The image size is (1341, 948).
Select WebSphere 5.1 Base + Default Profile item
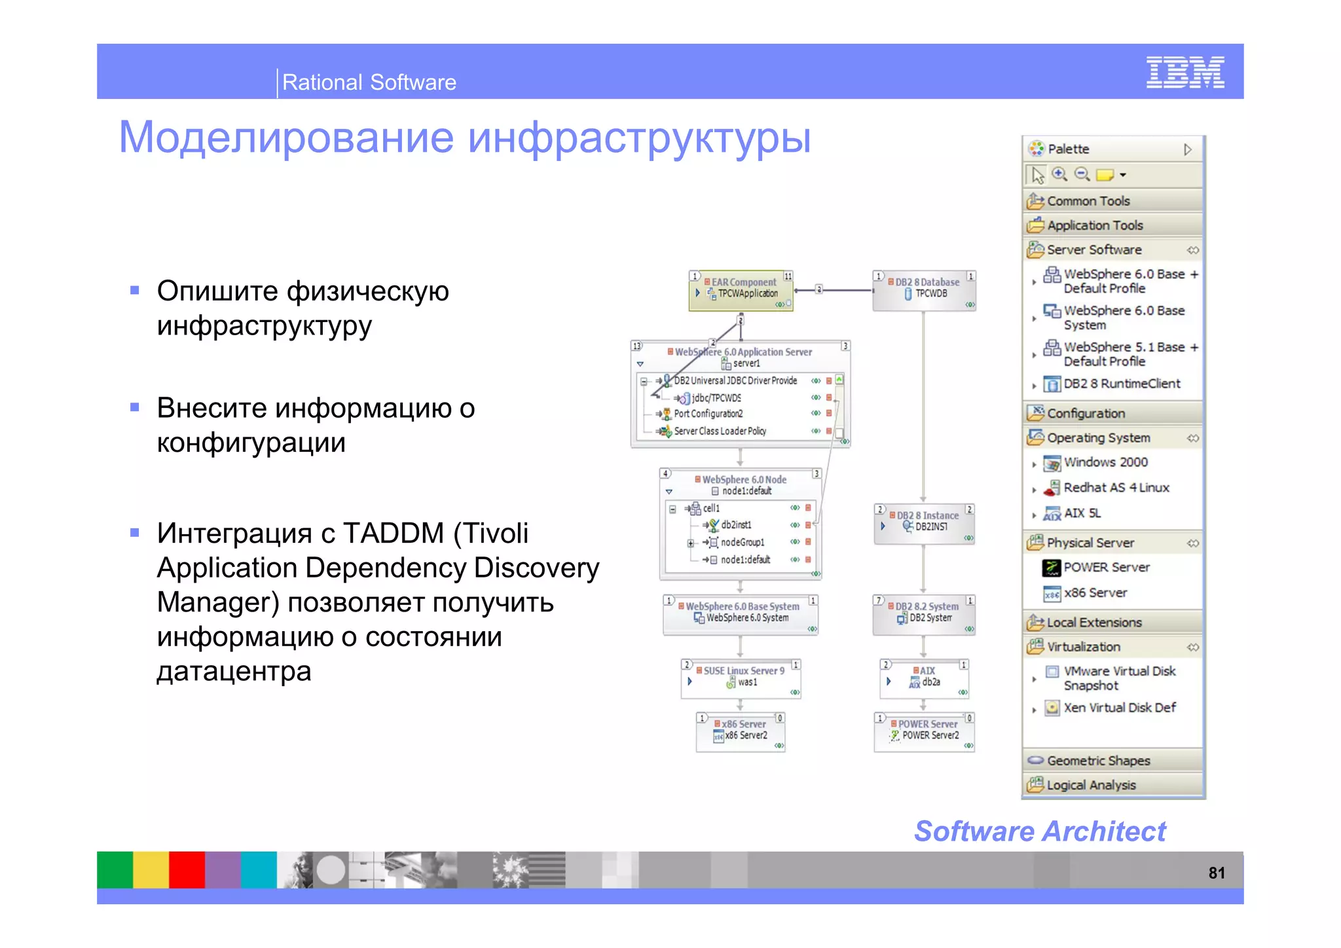coord(1120,354)
